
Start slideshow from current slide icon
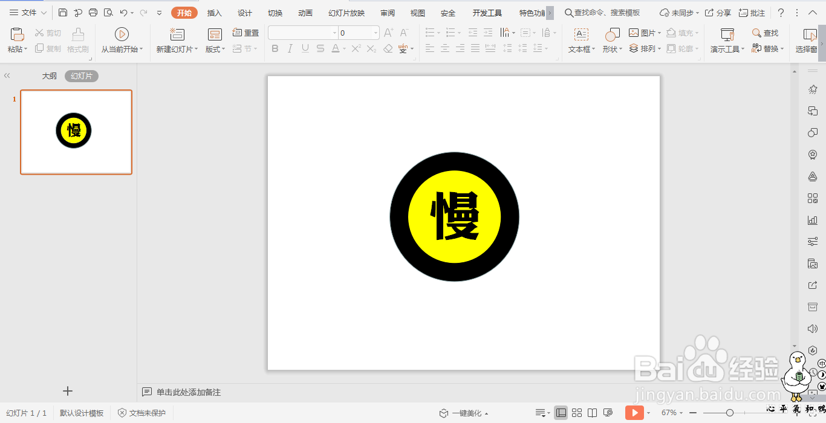(x=122, y=34)
